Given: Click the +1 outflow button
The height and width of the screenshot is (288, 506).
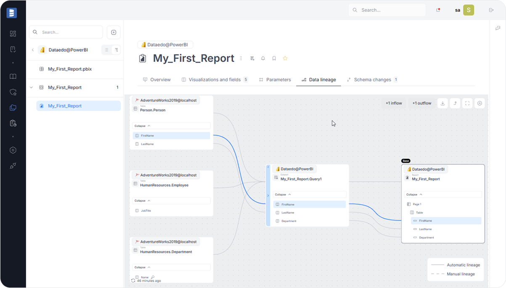Looking at the screenshot, I should tap(421, 103).
